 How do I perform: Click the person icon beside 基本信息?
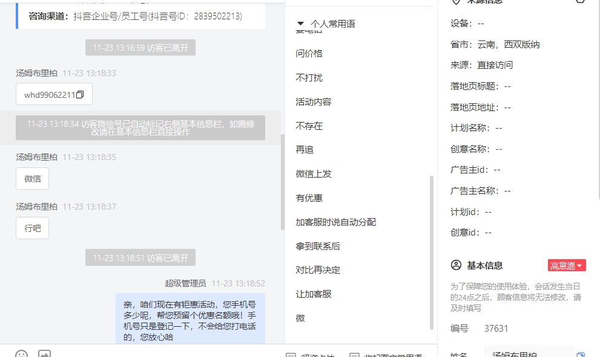[x=456, y=265]
